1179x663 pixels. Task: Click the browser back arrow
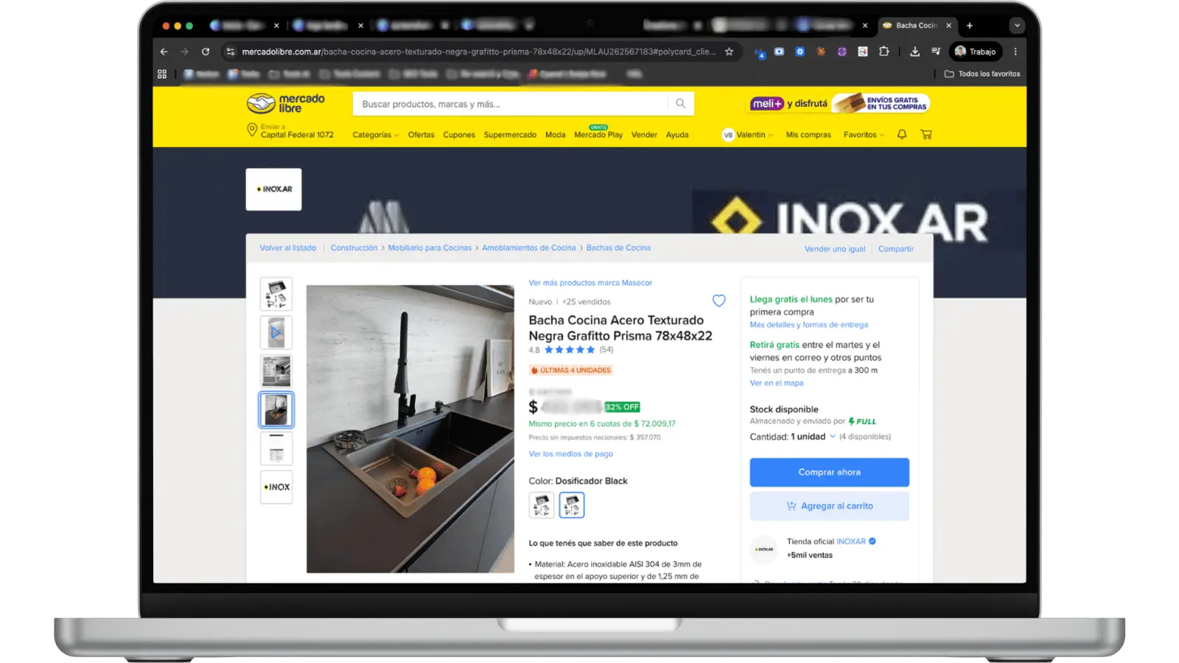(x=164, y=52)
